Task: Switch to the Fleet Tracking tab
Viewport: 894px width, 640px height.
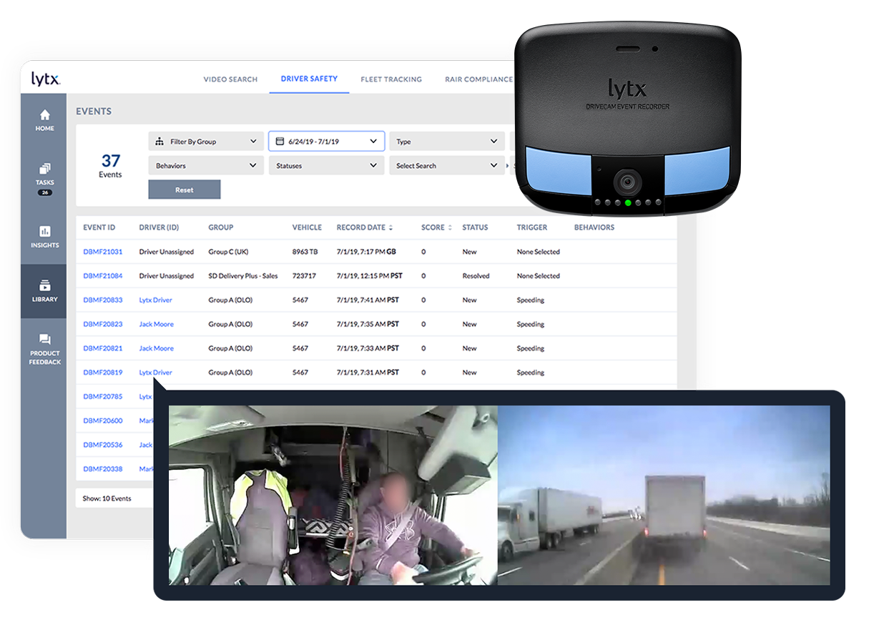Action: click(x=391, y=79)
